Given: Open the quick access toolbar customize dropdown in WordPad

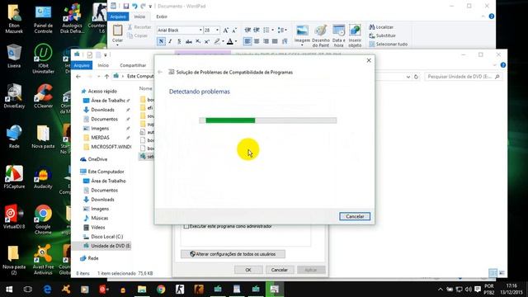Looking at the screenshot, I should tap(150, 7).
